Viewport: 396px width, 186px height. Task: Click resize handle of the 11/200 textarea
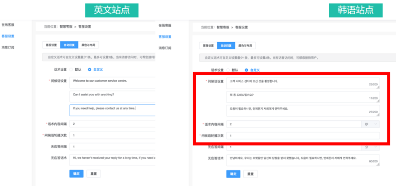coord(378,101)
